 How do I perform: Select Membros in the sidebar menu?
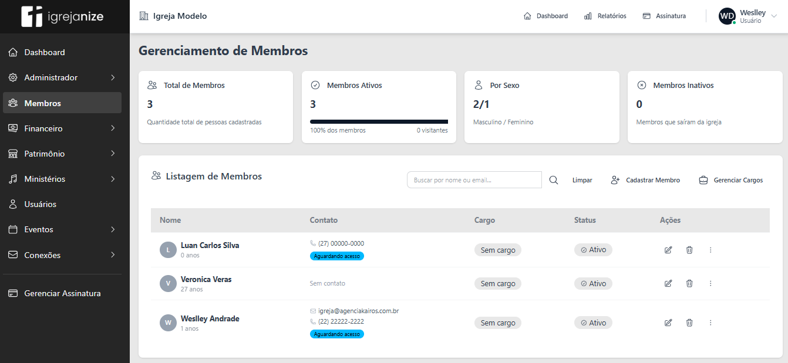pyautogui.click(x=42, y=103)
